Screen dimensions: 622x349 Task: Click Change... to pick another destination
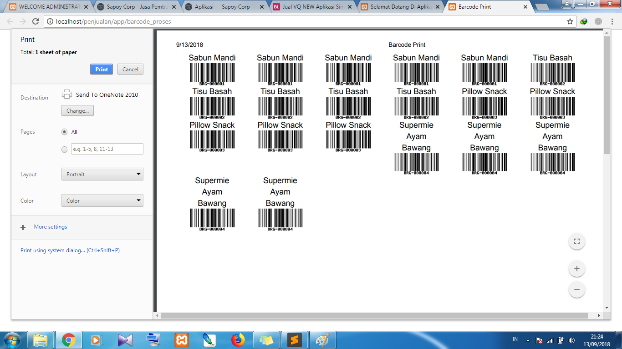(77, 110)
